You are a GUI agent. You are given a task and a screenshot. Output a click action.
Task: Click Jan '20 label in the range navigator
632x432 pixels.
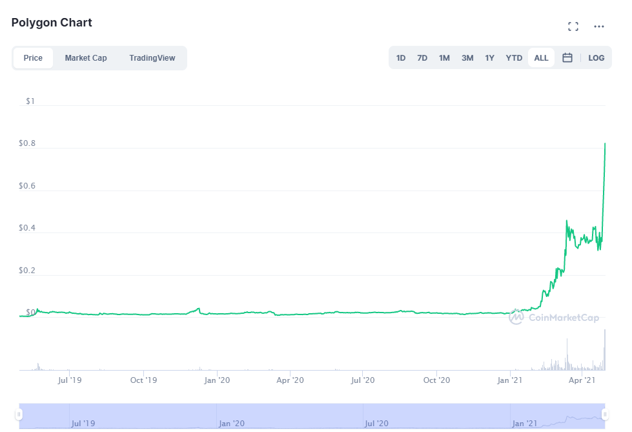(x=232, y=424)
